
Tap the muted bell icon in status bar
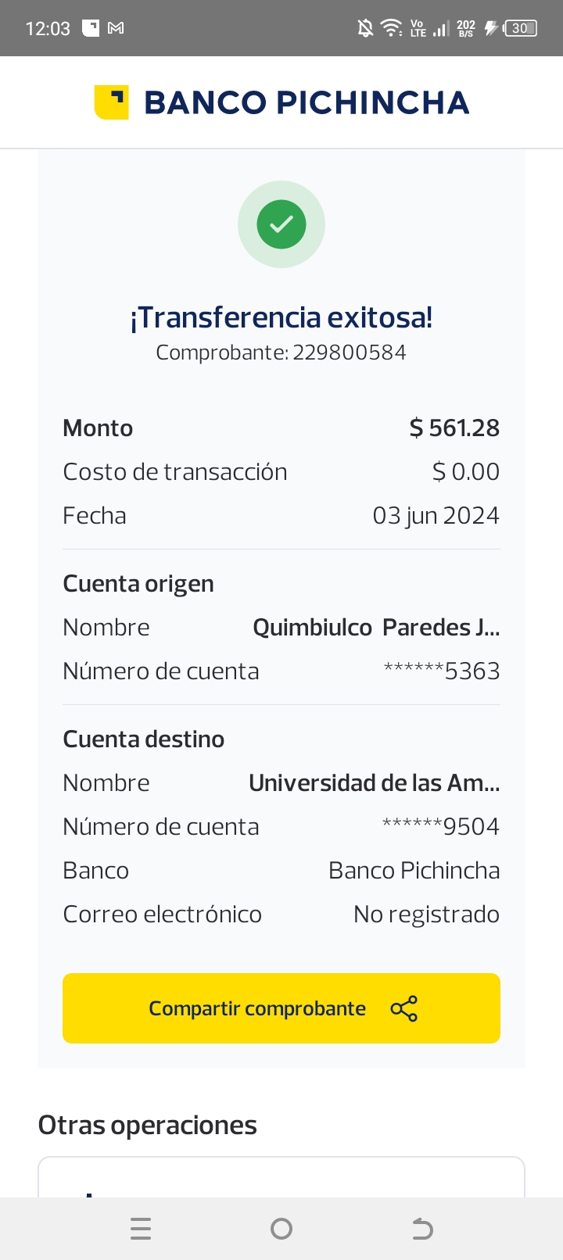pyautogui.click(x=365, y=28)
